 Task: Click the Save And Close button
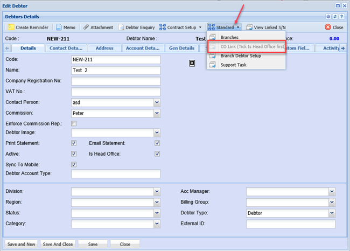tap(58, 244)
